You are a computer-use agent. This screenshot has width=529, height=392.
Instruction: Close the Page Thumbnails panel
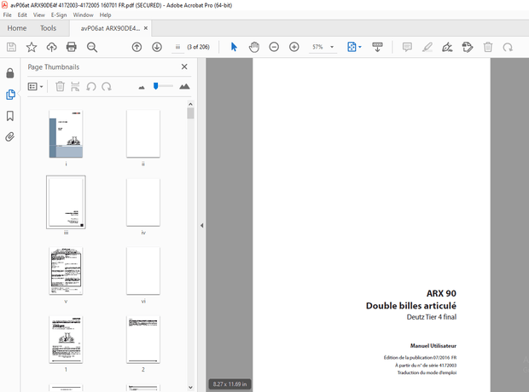click(x=184, y=66)
